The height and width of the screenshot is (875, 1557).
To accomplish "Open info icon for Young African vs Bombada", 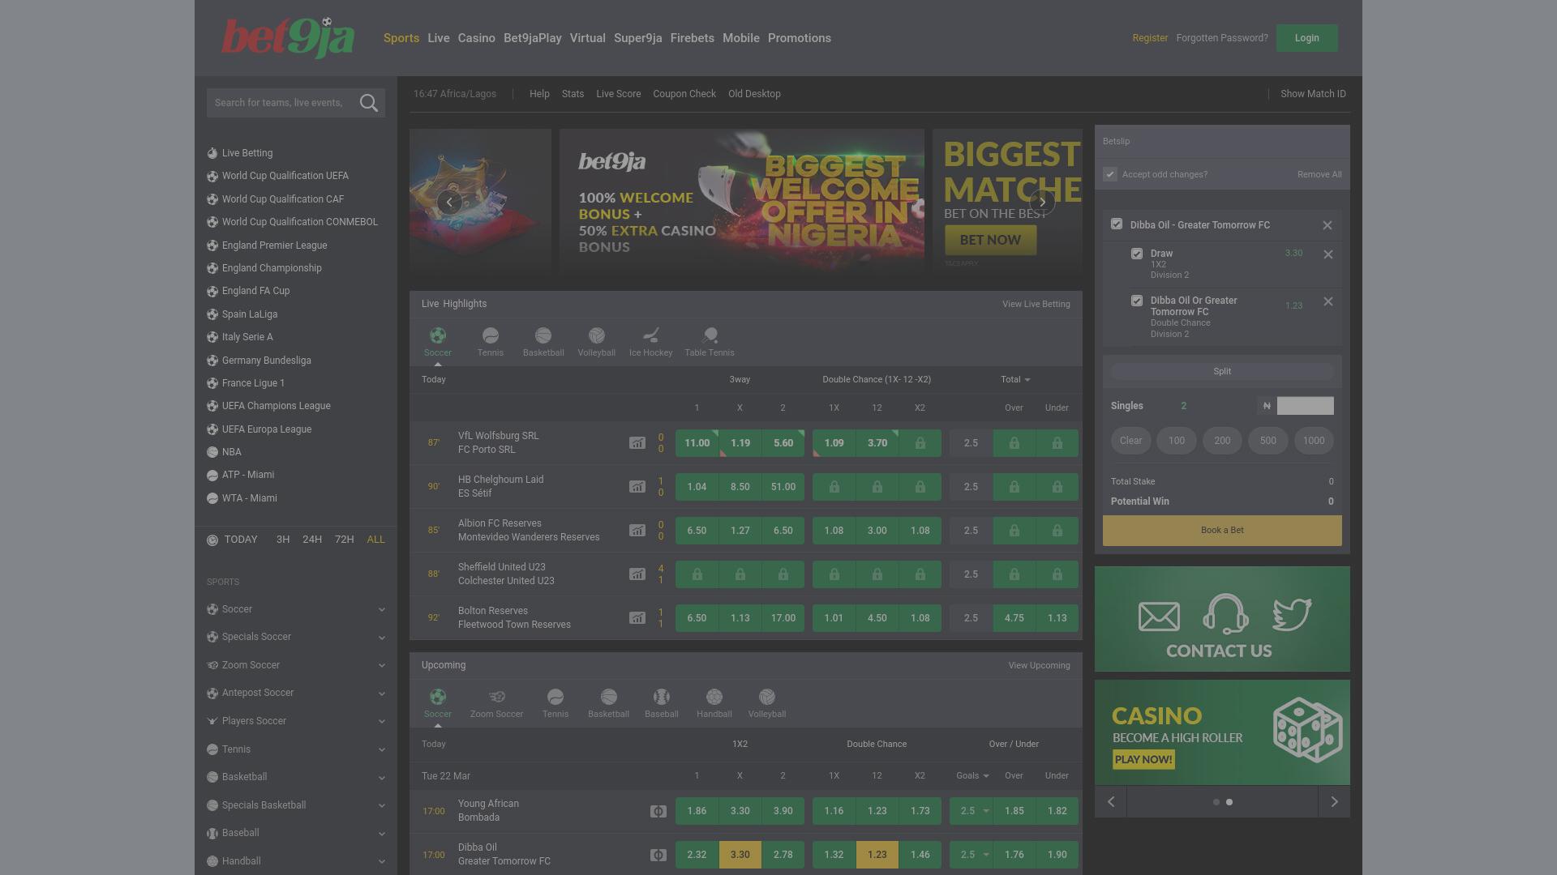I will 658,811.
